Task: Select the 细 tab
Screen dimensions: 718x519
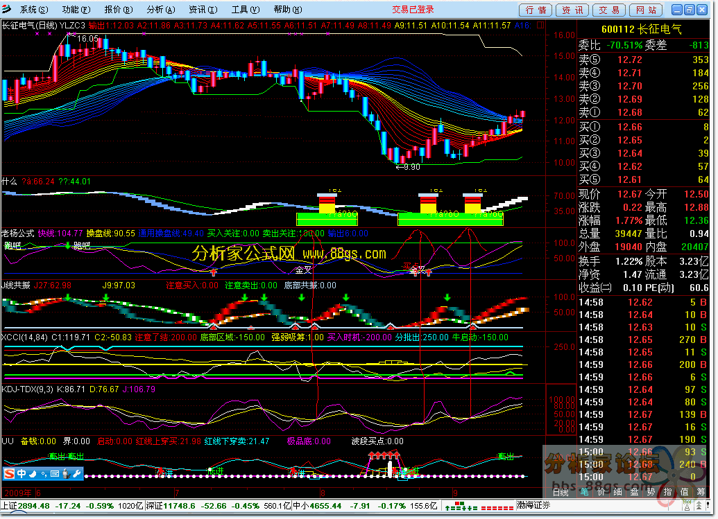Action: pyautogui.click(x=617, y=492)
